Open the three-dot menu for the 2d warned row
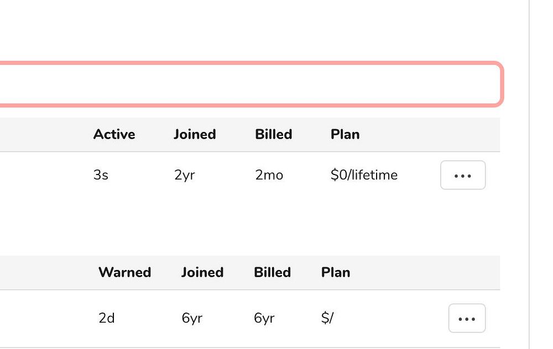 click(467, 318)
